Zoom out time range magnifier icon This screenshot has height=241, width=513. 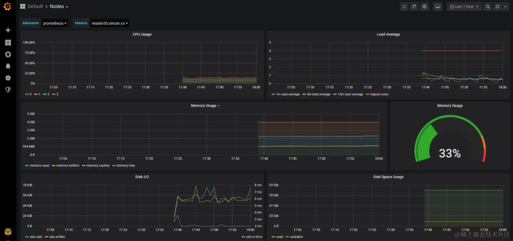click(x=488, y=7)
